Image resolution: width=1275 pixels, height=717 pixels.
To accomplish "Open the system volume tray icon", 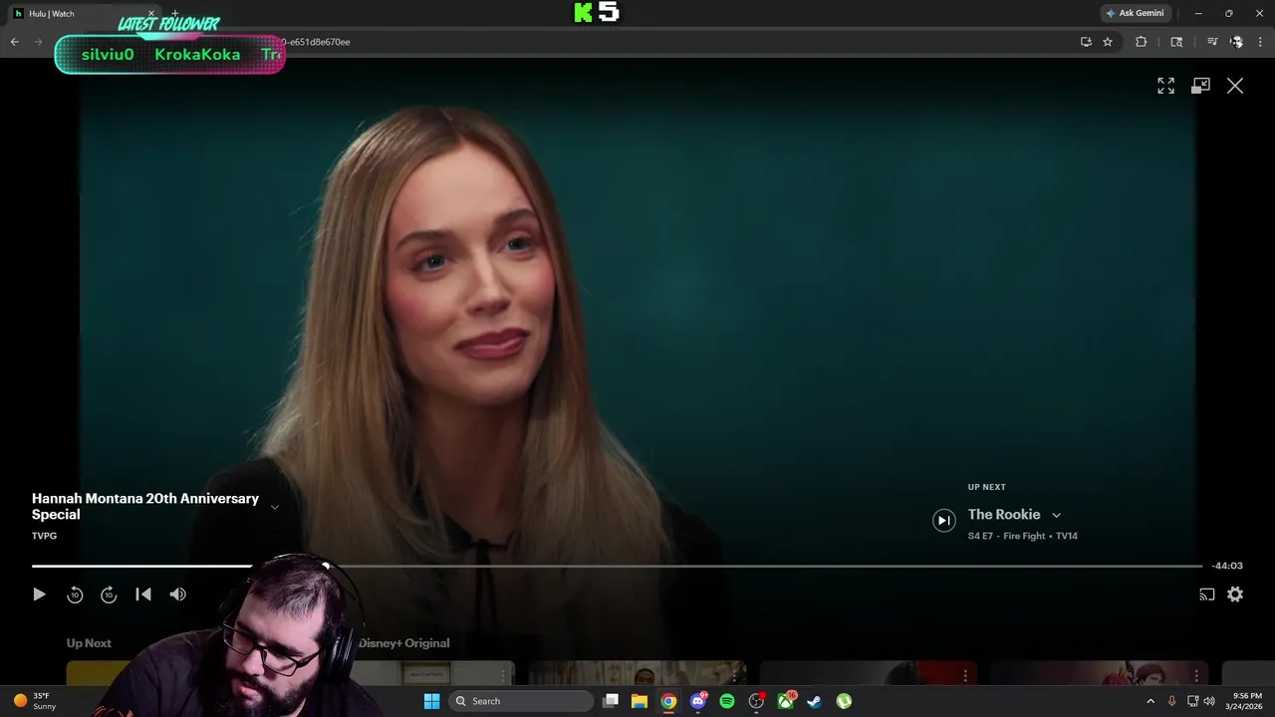I will (x=1209, y=701).
